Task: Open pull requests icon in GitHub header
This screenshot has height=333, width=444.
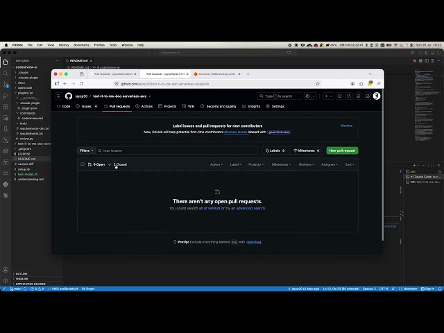Action: [x=349, y=96]
